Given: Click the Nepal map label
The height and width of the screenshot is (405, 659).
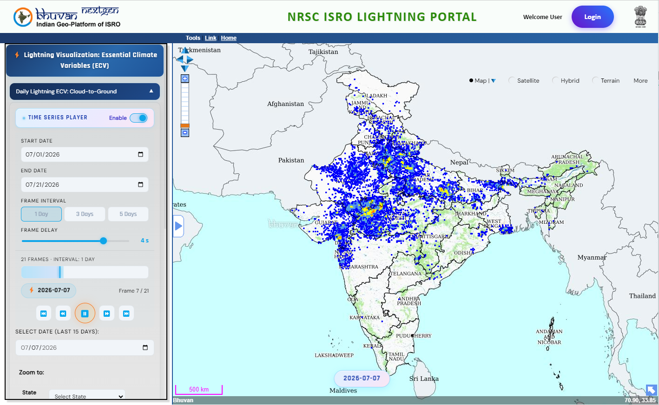Looking at the screenshot, I should pos(459,163).
